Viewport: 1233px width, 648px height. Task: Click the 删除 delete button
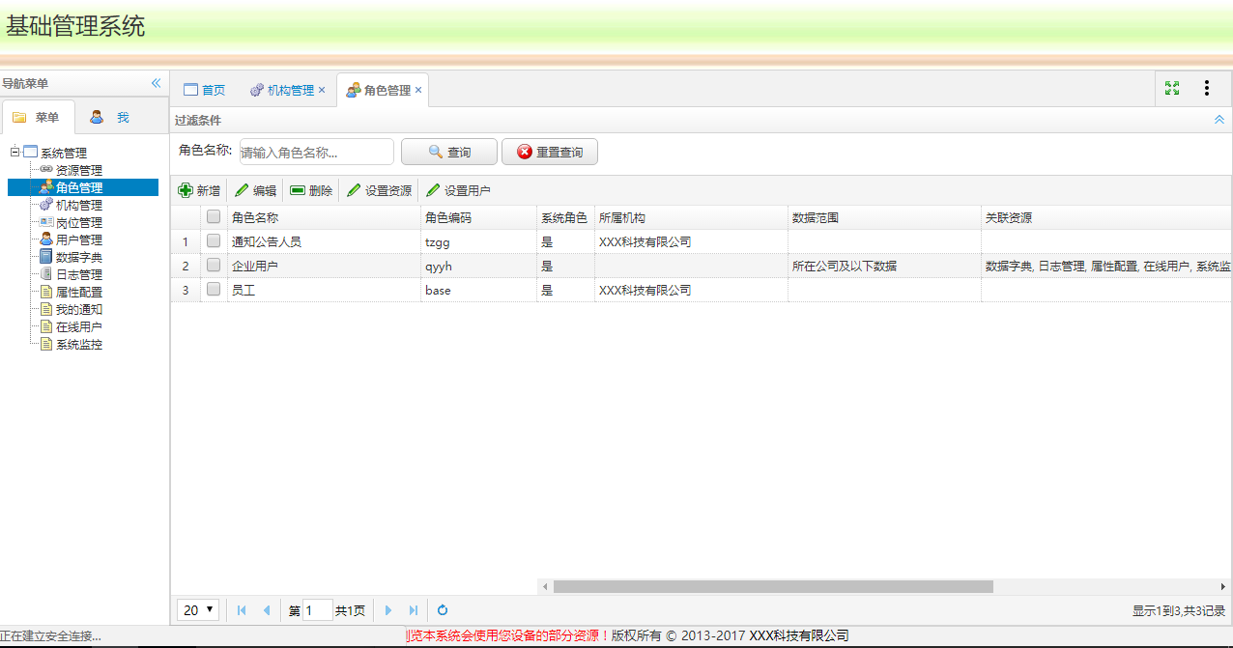point(311,191)
